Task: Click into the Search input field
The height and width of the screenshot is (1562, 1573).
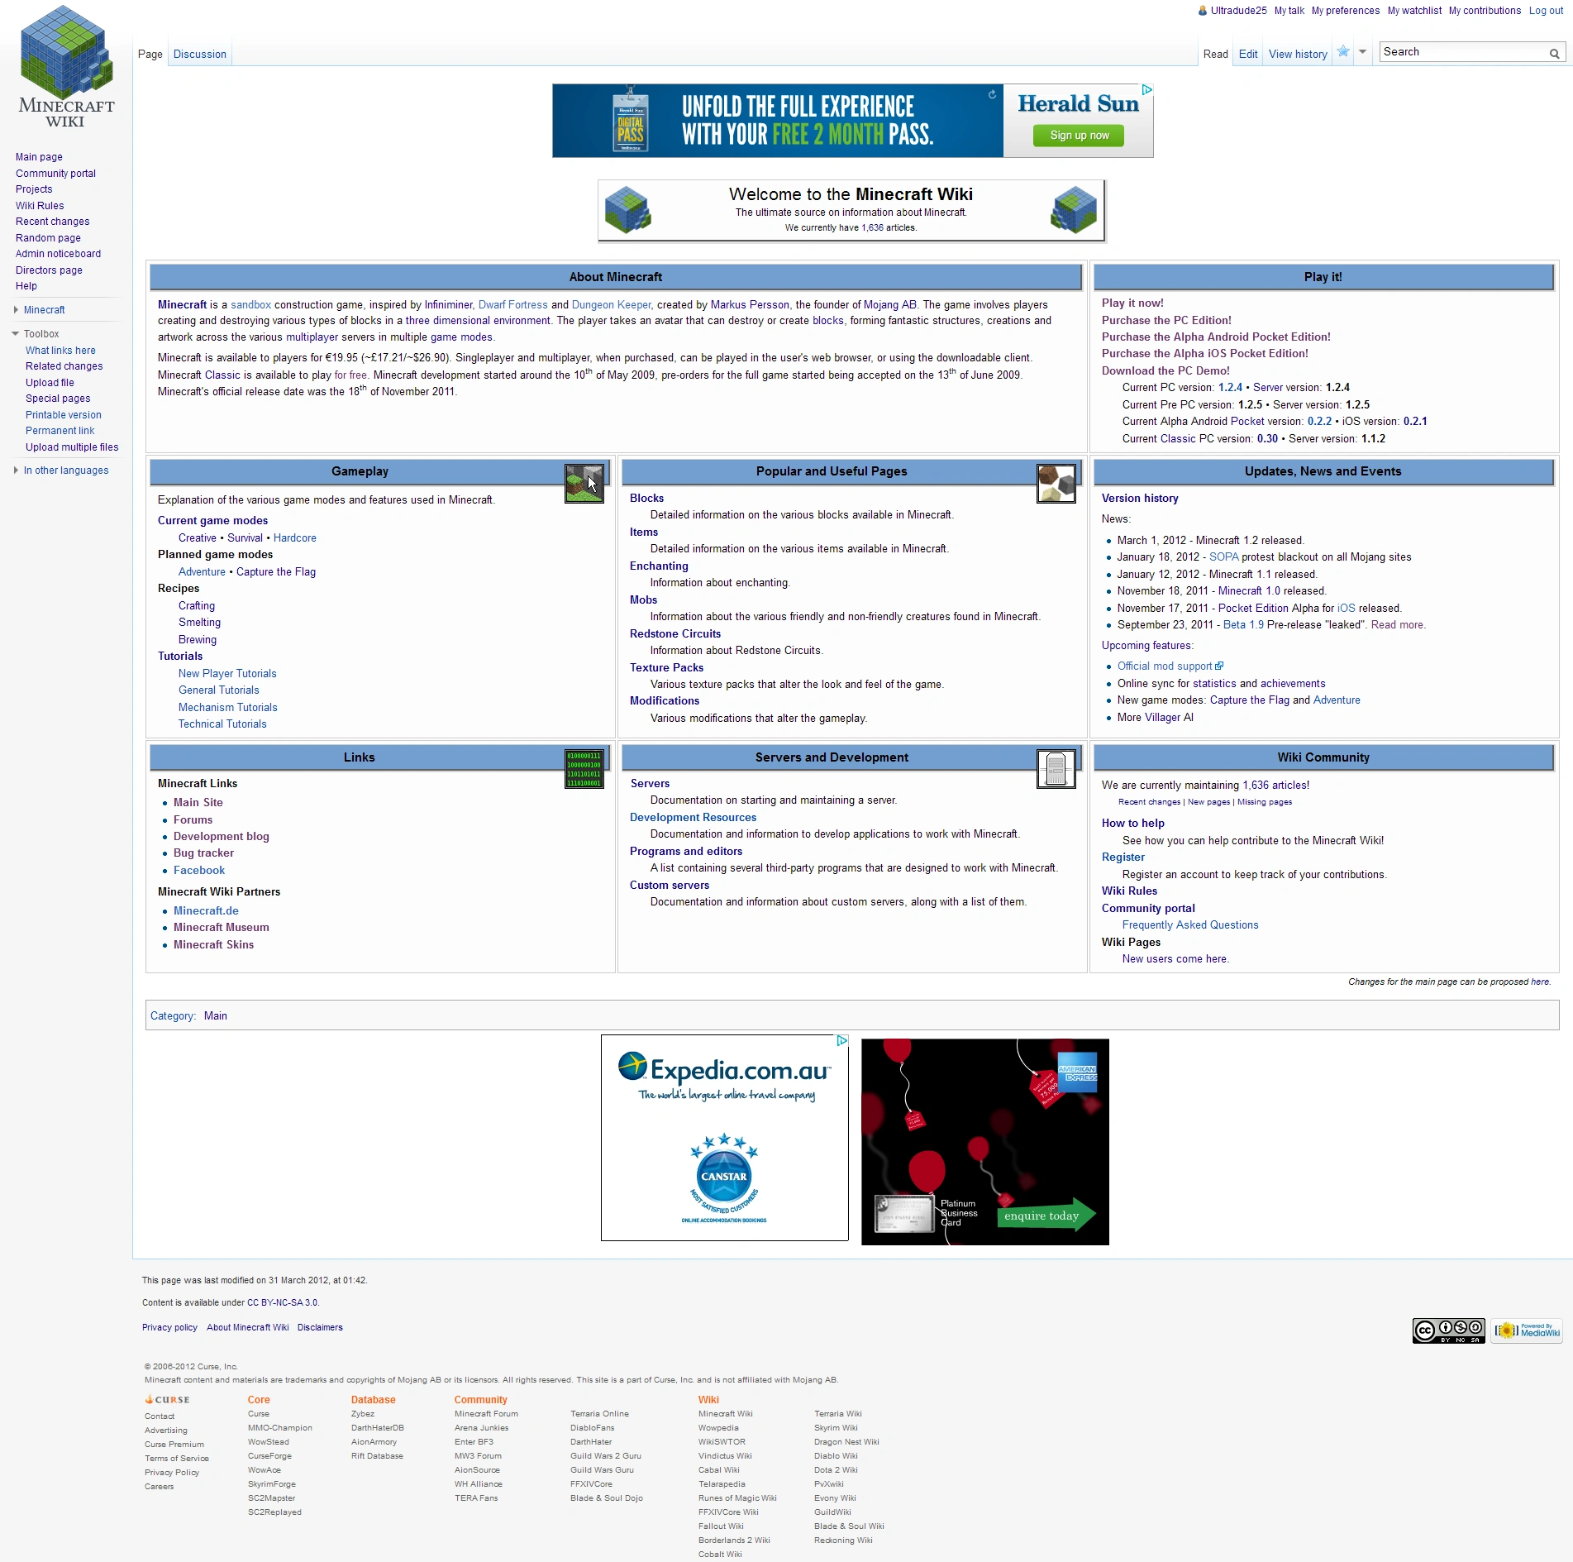Action: [x=1464, y=52]
